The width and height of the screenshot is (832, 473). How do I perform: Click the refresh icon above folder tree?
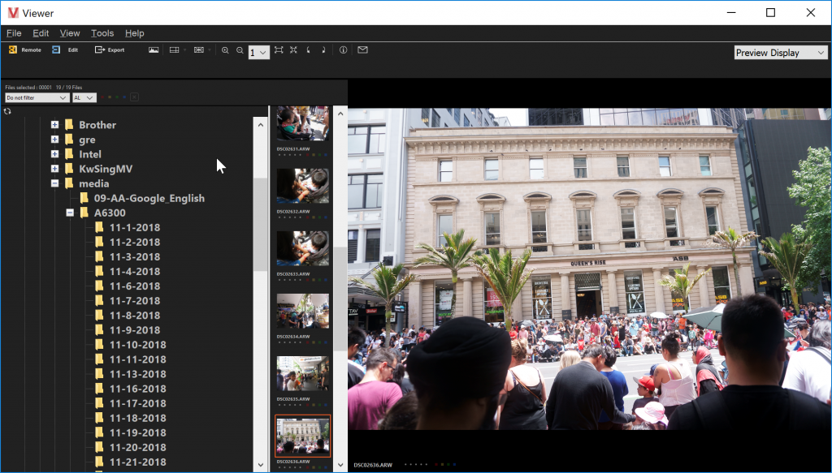tap(7, 111)
